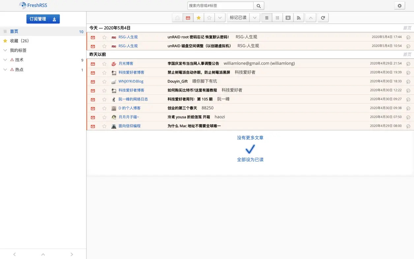Click the search magnifier icon

pyautogui.click(x=258, y=6)
